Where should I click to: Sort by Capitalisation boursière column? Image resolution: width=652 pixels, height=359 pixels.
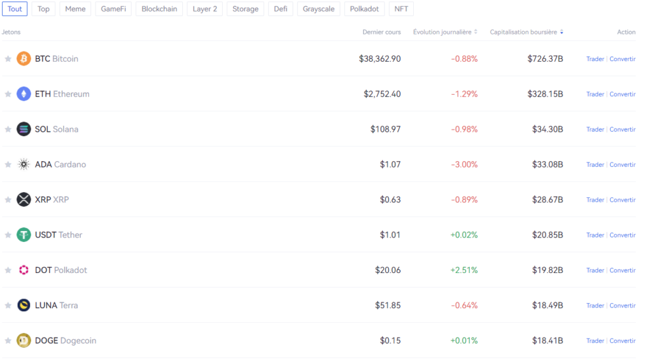(x=527, y=32)
